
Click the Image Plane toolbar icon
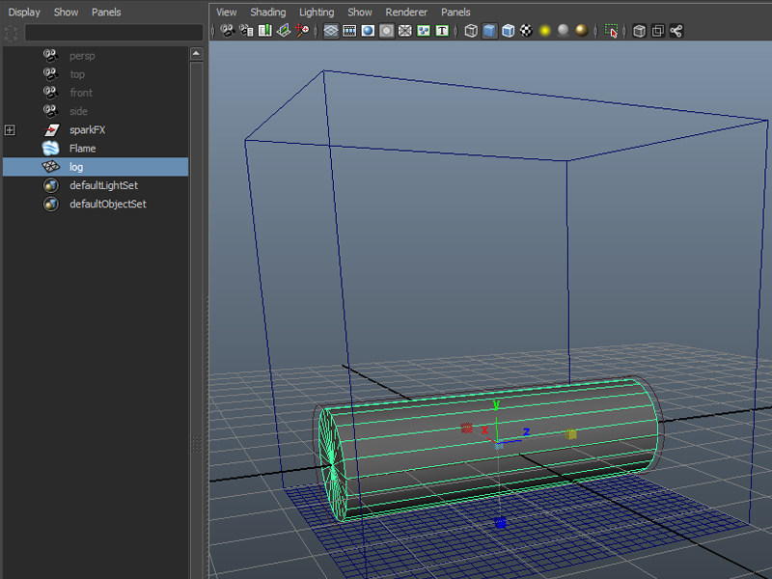point(284,31)
